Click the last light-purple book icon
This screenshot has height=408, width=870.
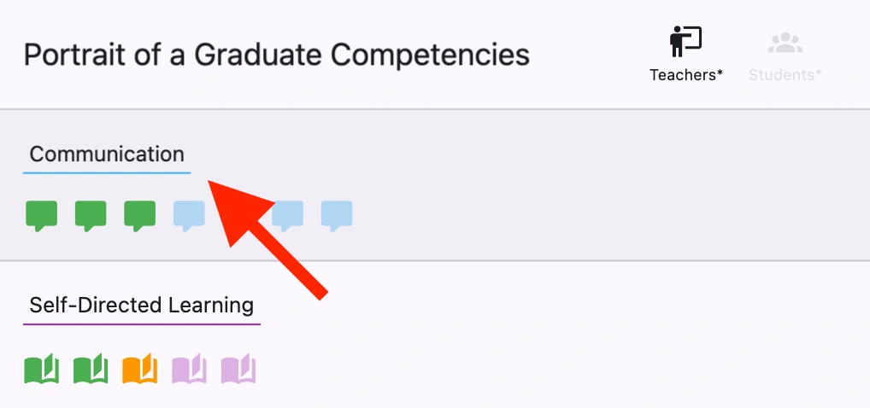(x=238, y=370)
